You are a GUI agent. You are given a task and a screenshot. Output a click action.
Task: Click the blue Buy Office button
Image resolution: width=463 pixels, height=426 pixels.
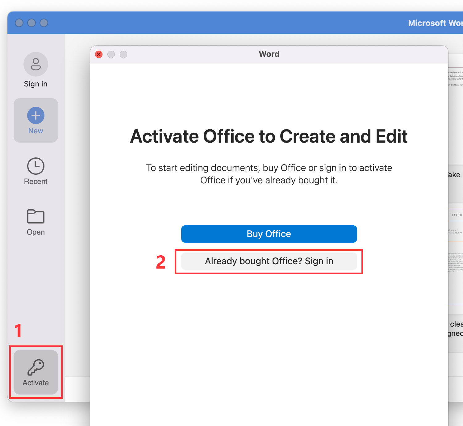[269, 234]
